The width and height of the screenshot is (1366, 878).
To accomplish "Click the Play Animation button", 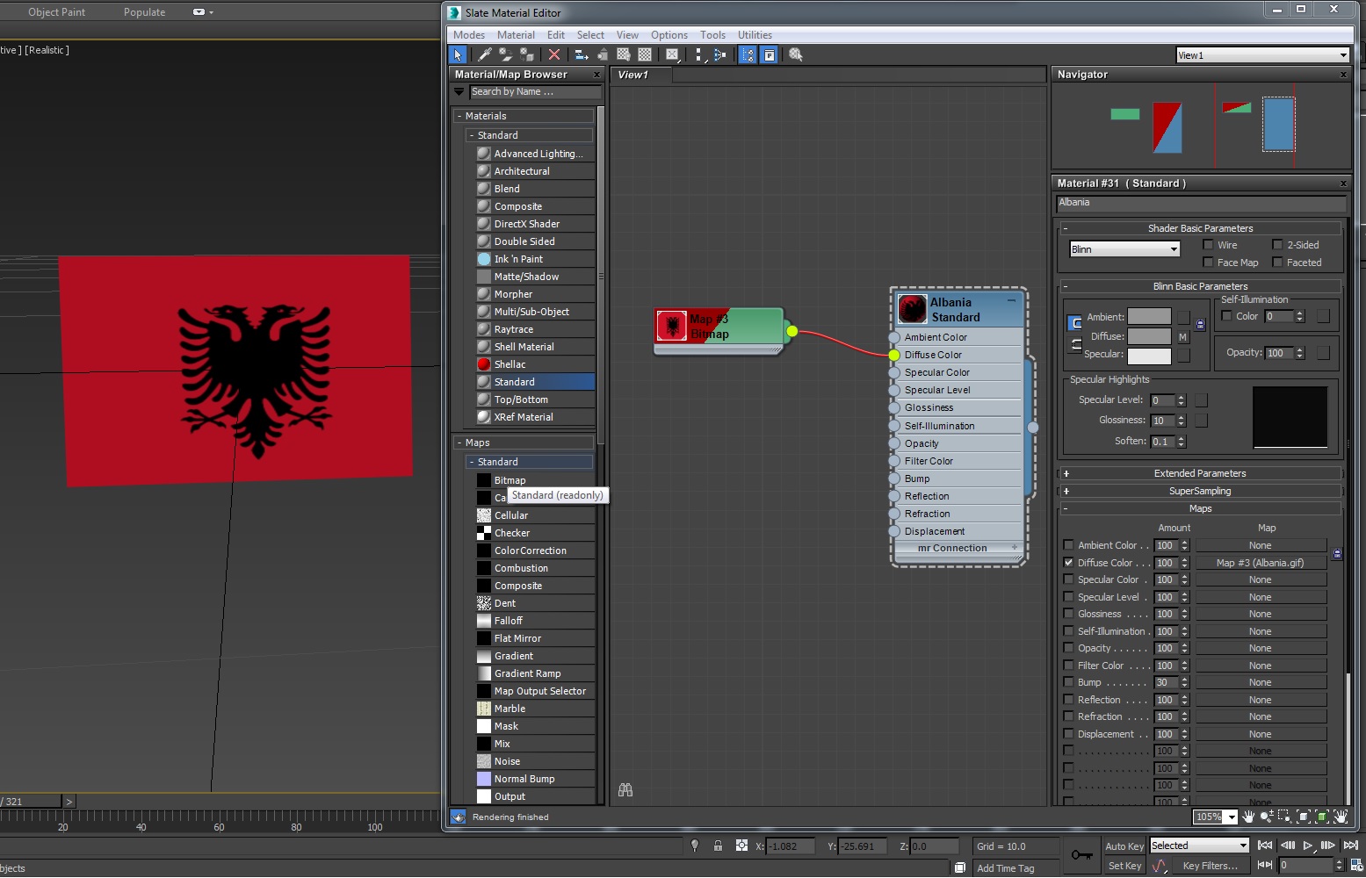I will pos(1307,846).
